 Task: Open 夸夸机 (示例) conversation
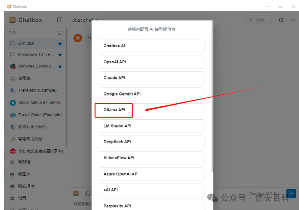click(x=36, y=139)
